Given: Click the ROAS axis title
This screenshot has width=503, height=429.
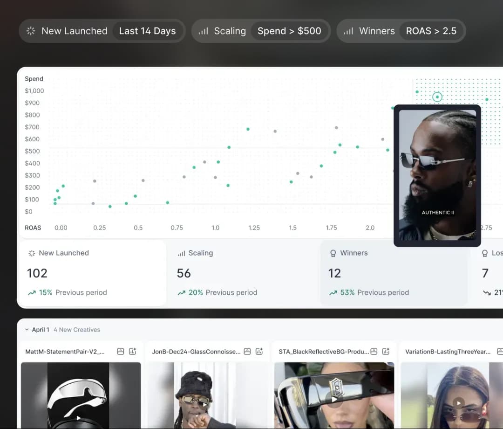Looking at the screenshot, I should 33,228.
